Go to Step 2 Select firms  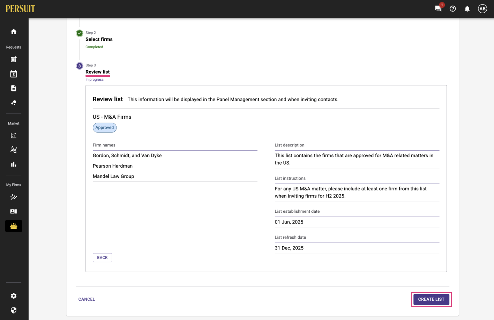click(x=99, y=39)
